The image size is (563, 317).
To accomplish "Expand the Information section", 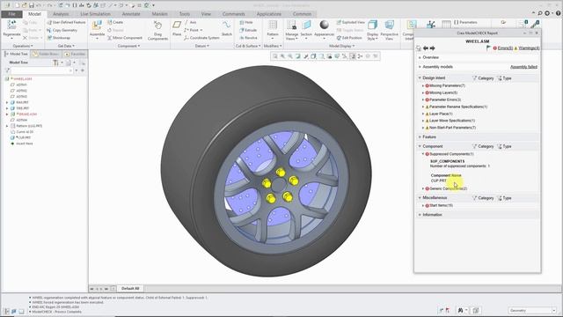I will [420, 215].
